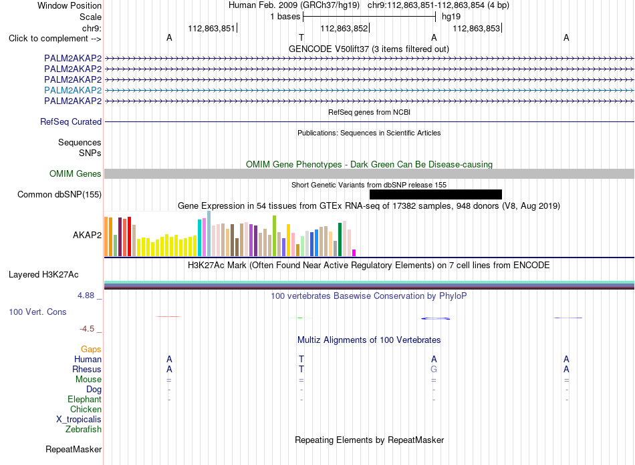
Task: Click the mismatched G base in the Rhesus row
Action: point(434,369)
